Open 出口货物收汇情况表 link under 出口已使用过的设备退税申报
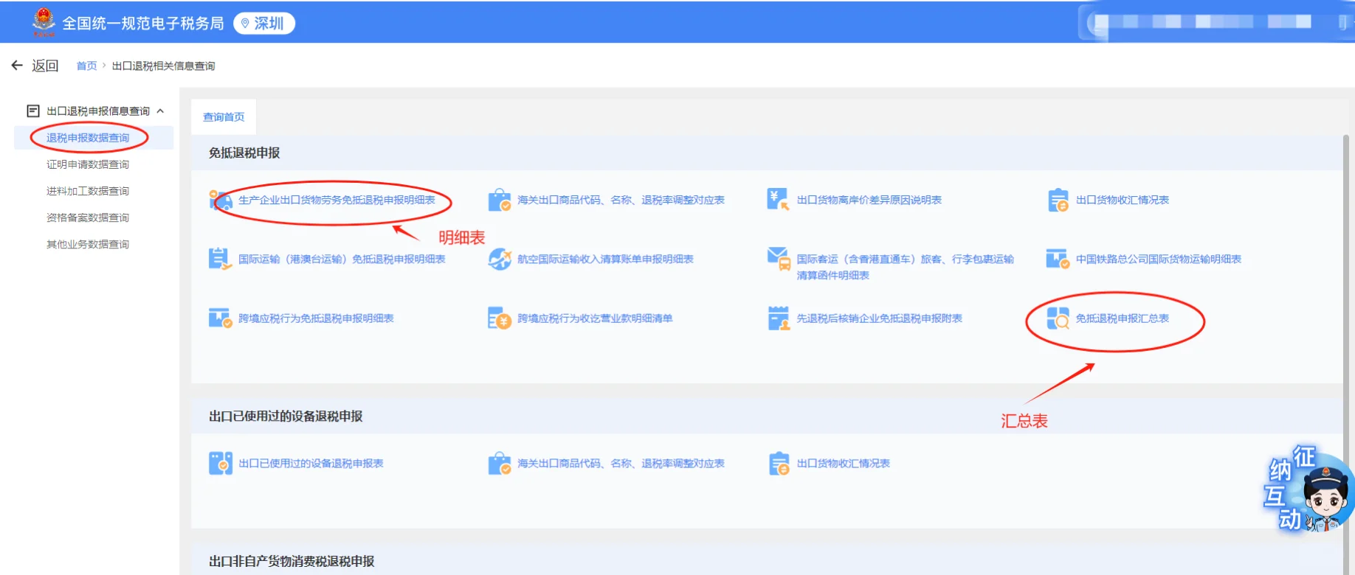The width and height of the screenshot is (1355, 575). point(843,464)
